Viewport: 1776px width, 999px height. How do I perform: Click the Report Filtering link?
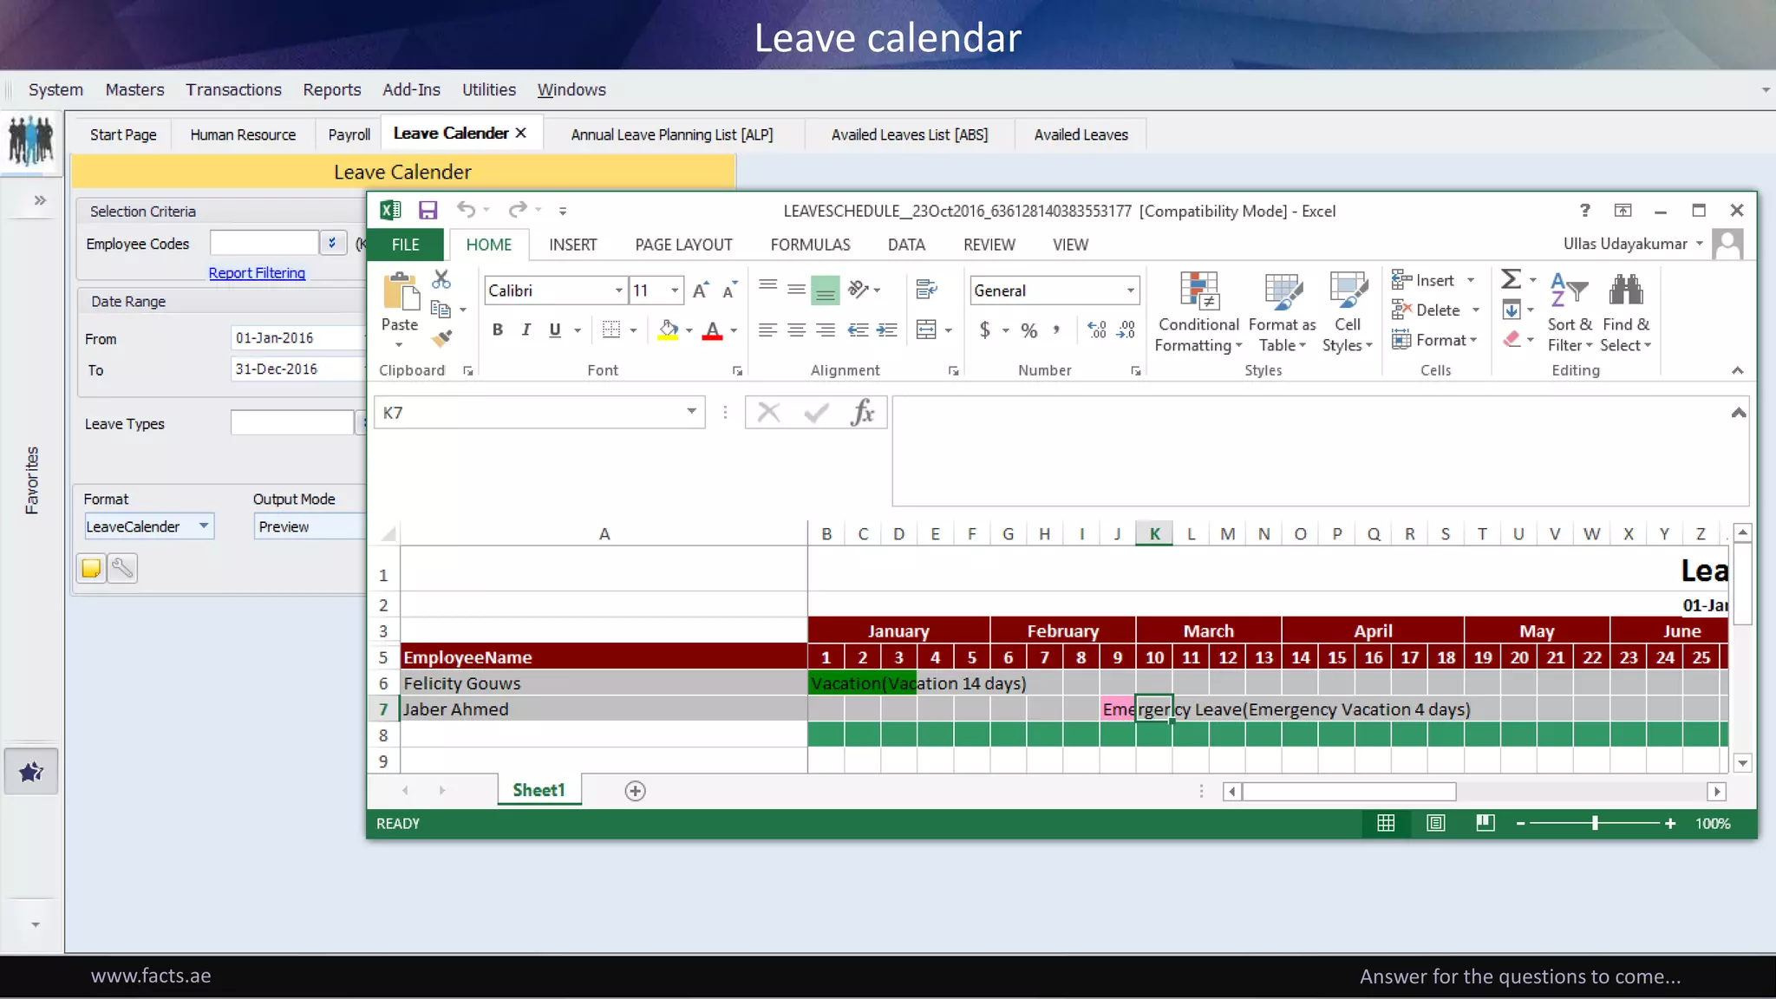click(257, 273)
